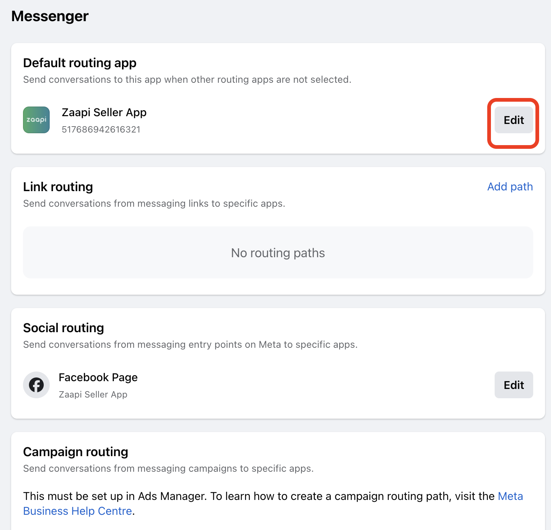The height and width of the screenshot is (530, 551).
Task: Click Zaapi Seller App under Facebook Page
Action: [93, 395]
